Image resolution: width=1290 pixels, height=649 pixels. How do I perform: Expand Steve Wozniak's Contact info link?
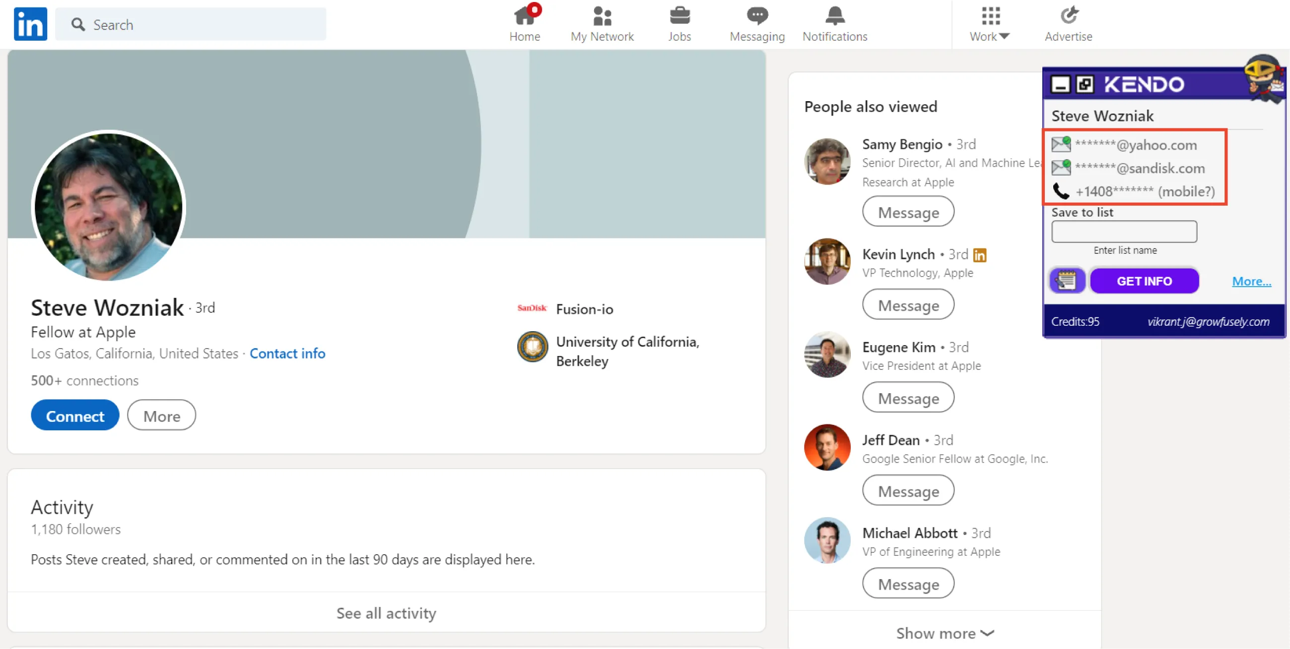pyautogui.click(x=287, y=354)
